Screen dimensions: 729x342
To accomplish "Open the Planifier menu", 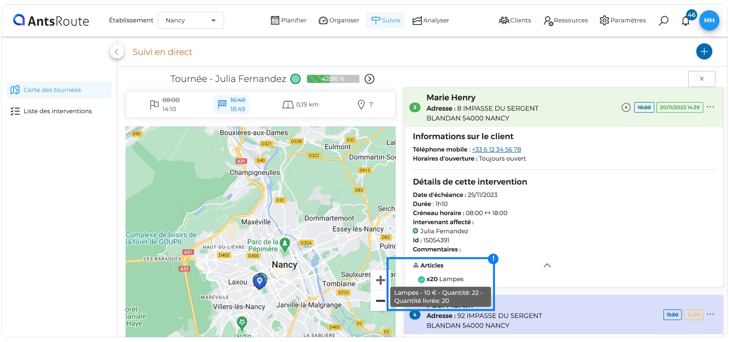I will [289, 20].
